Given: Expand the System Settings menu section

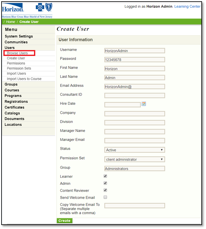Looking at the screenshot, I should 19,36.
